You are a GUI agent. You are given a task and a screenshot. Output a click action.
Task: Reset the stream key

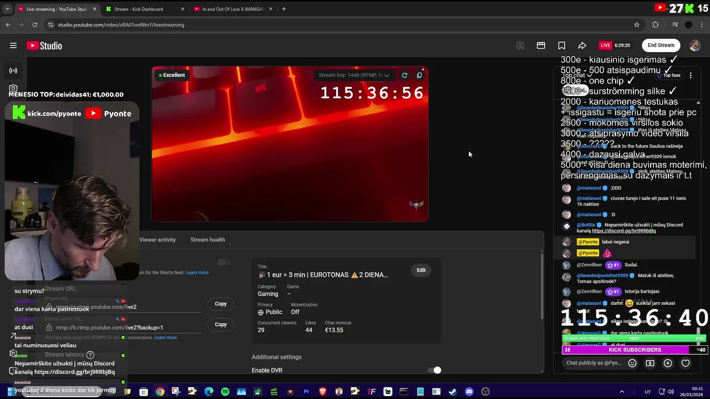404,75
